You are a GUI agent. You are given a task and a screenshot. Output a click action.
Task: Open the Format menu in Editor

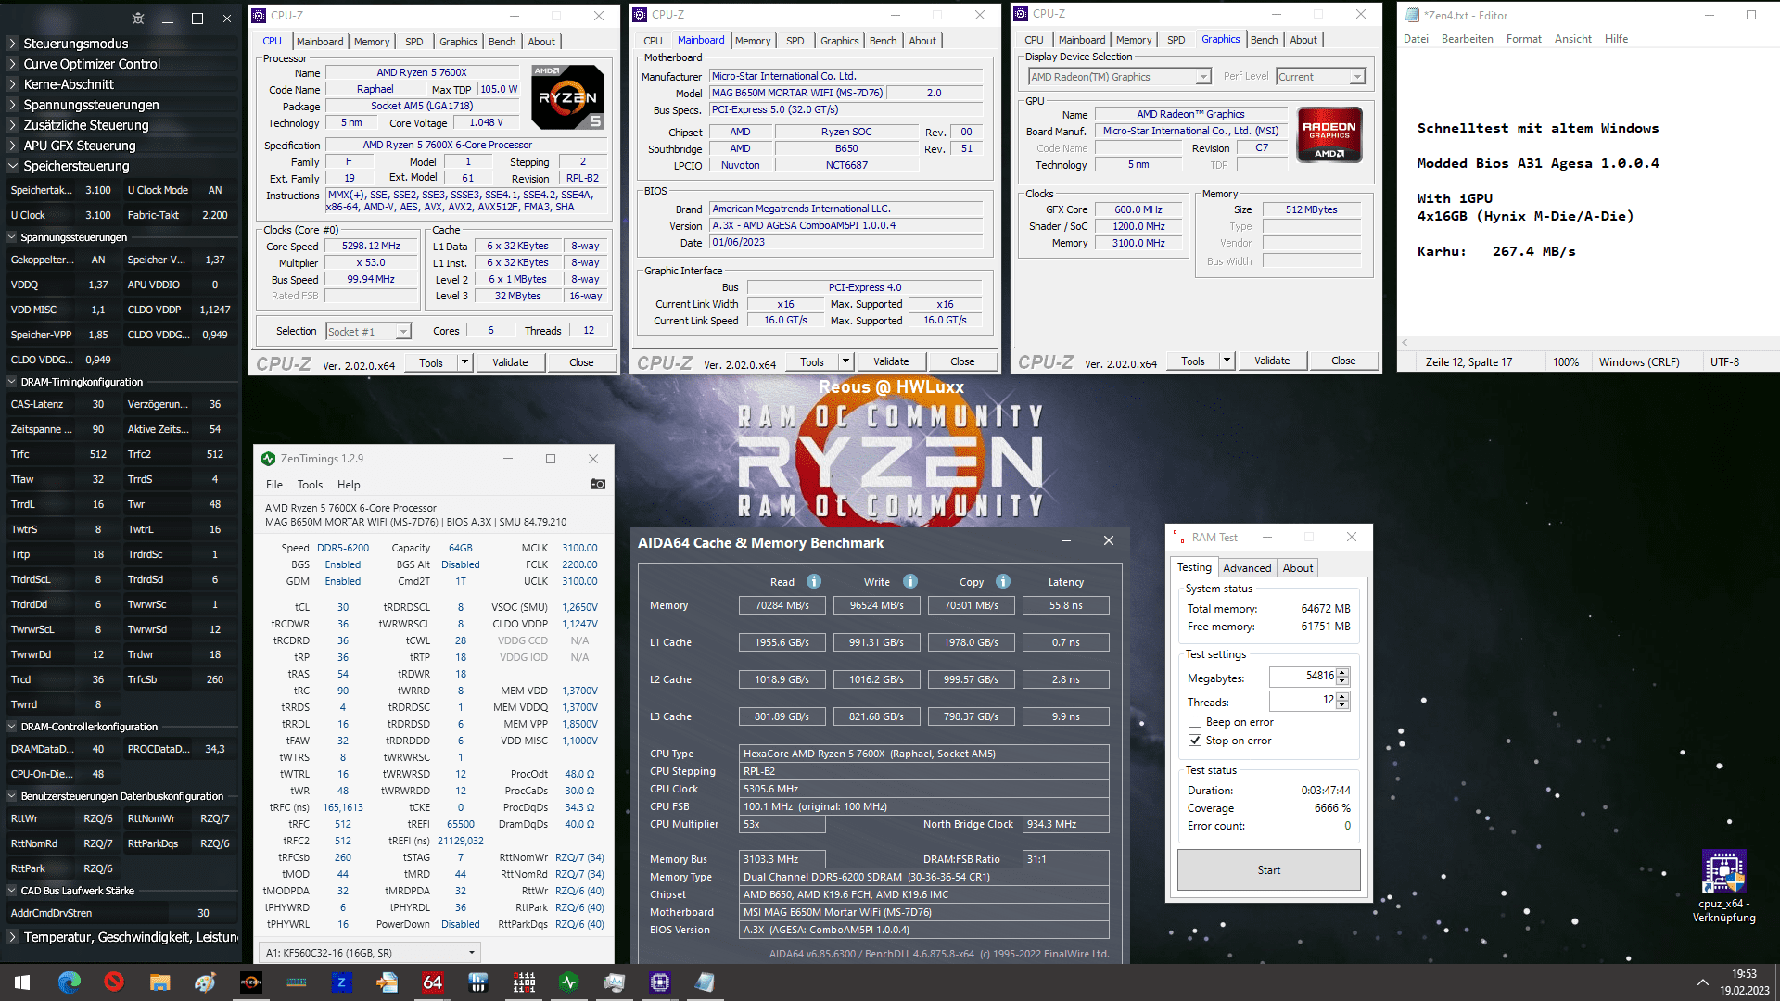1523,39
